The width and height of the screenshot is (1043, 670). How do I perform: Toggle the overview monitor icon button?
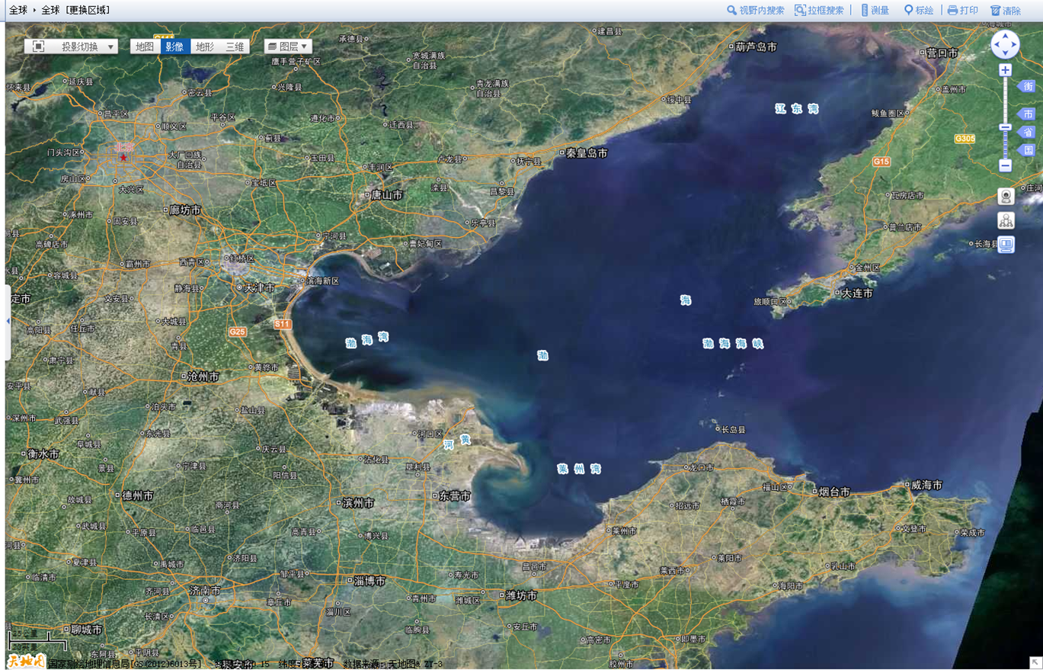pyautogui.click(x=1006, y=245)
